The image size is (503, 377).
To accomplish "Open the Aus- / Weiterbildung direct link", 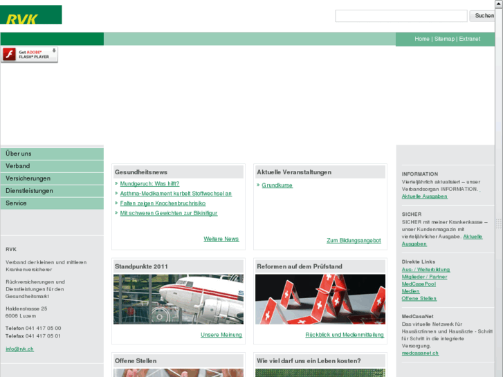I will pyautogui.click(x=426, y=270).
